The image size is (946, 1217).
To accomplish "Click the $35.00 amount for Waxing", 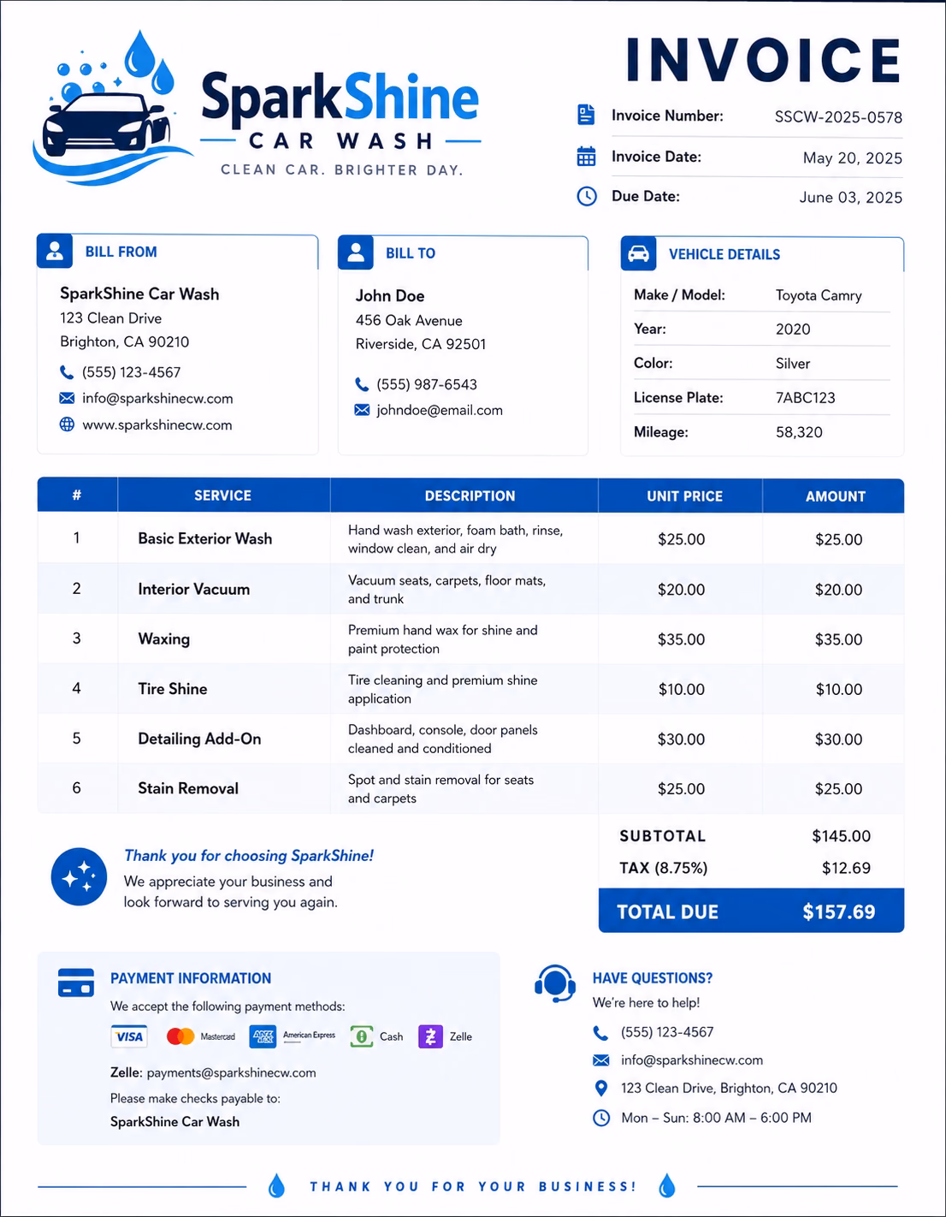I will tap(839, 639).
